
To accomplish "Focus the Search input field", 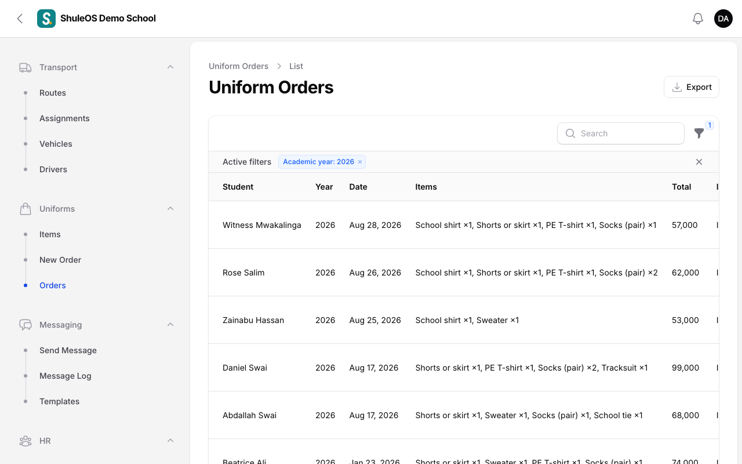I will click(x=621, y=133).
